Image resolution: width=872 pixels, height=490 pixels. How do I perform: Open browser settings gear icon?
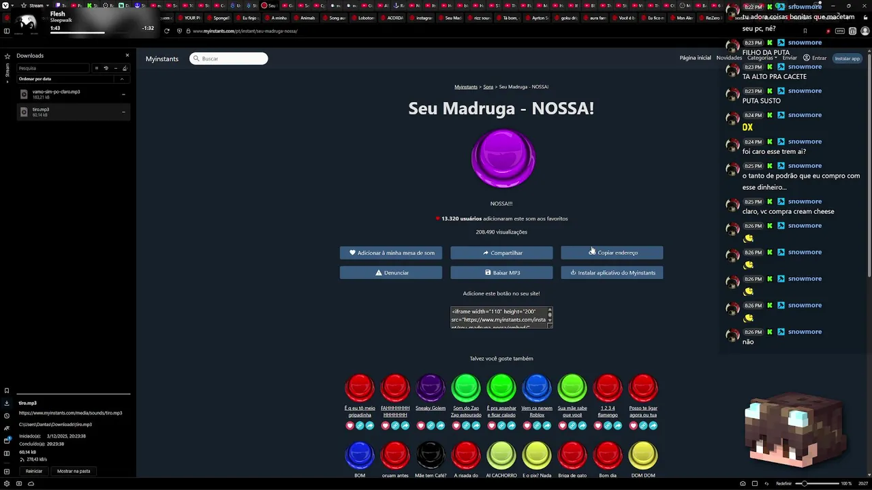pos(7,483)
